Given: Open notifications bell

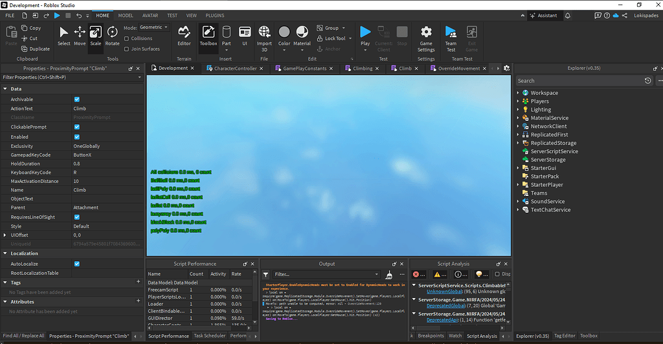Looking at the screenshot, I should click(x=567, y=15).
